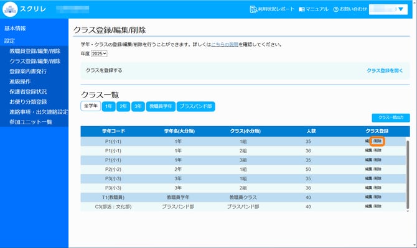This screenshot has width=417, height=248.
Task: Click 編集 for 3年 1組 row
Action: pyautogui.click(x=368, y=178)
